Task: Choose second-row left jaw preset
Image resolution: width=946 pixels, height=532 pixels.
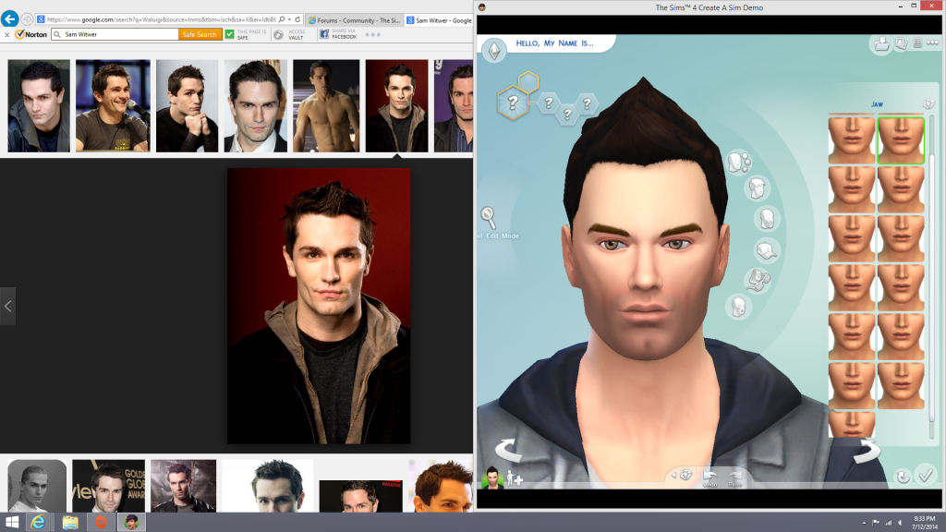Action: coord(851,189)
